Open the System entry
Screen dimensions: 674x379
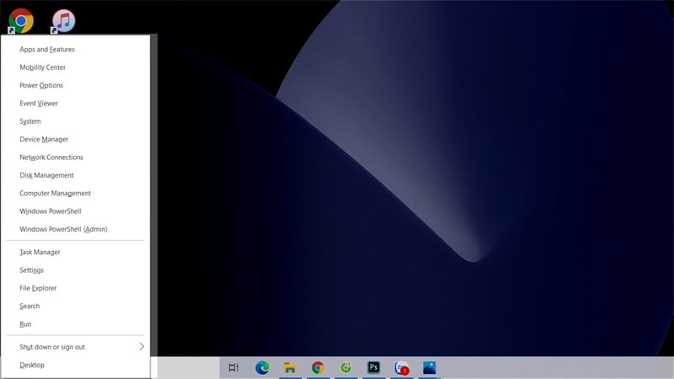[x=76, y=121]
